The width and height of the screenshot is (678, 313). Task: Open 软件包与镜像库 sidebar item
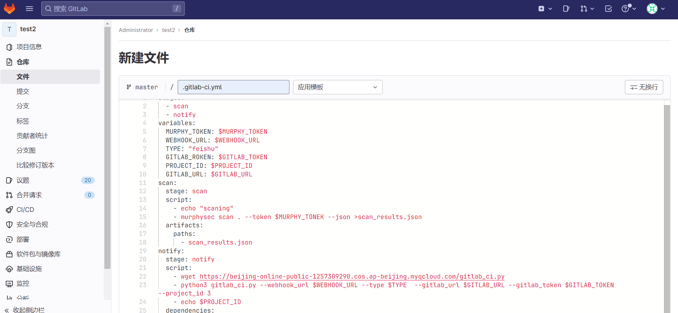click(38, 254)
